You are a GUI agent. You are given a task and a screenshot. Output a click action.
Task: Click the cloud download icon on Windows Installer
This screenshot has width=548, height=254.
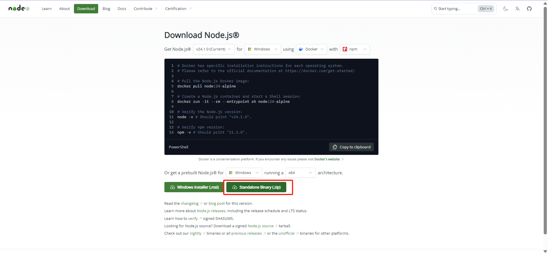[172, 187]
